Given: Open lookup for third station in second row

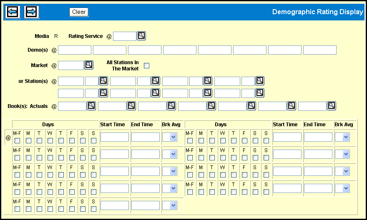Looking at the screenshot, I should point(208,93).
